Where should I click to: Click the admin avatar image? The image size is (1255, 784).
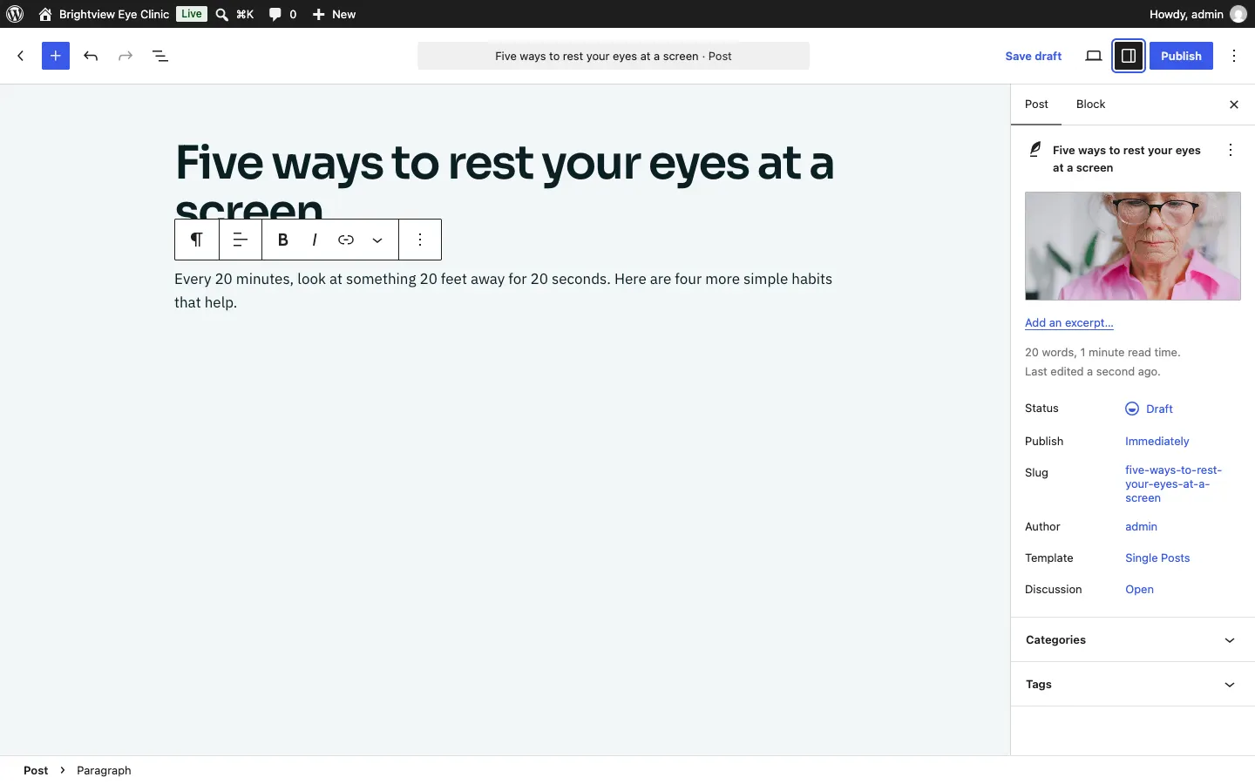(x=1238, y=14)
